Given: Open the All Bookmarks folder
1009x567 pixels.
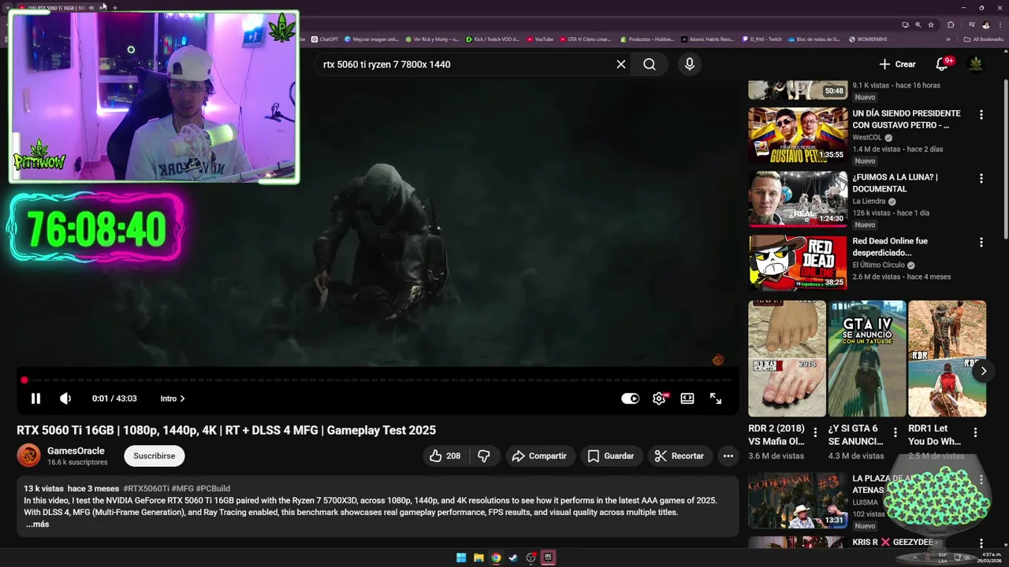Looking at the screenshot, I should coord(984,39).
